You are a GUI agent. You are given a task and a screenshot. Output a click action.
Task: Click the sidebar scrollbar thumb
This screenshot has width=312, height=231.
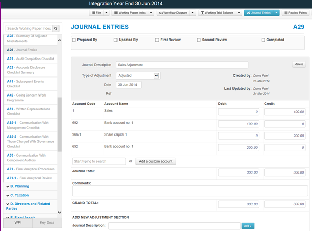(60, 124)
